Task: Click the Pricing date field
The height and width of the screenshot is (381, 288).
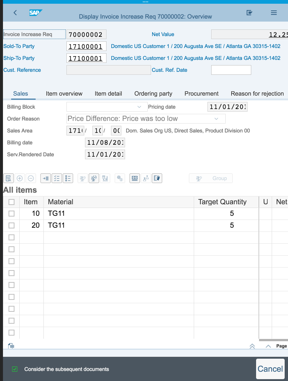Action: point(228,107)
